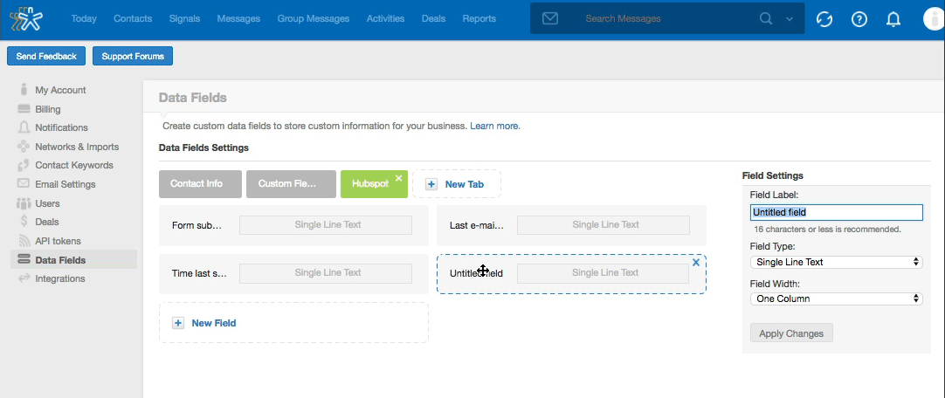945x398 pixels.
Task: Click the Email Settings envelope icon
Action: [24, 183]
